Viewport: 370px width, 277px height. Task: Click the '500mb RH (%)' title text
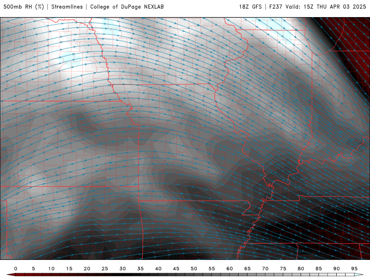tap(24, 6)
